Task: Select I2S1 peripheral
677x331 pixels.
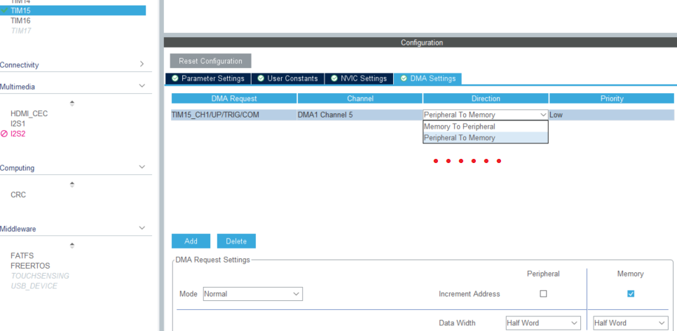Action: [x=18, y=124]
